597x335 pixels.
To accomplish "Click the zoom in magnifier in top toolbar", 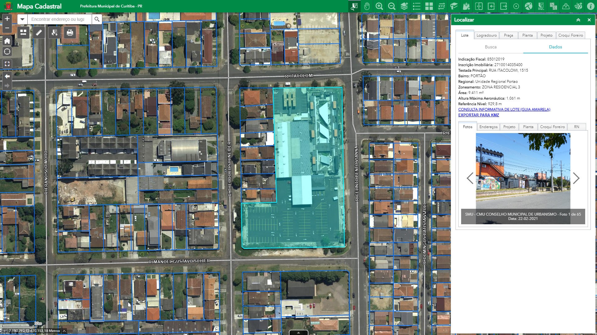I will point(379,6).
